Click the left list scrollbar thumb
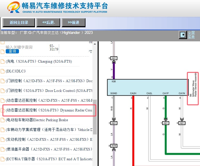This screenshot has width=200, height=166. (95, 117)
